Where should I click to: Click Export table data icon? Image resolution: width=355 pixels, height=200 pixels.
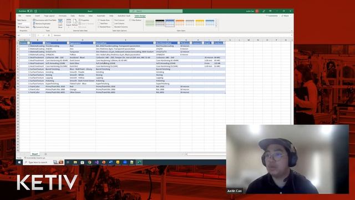tap(69, 21)
